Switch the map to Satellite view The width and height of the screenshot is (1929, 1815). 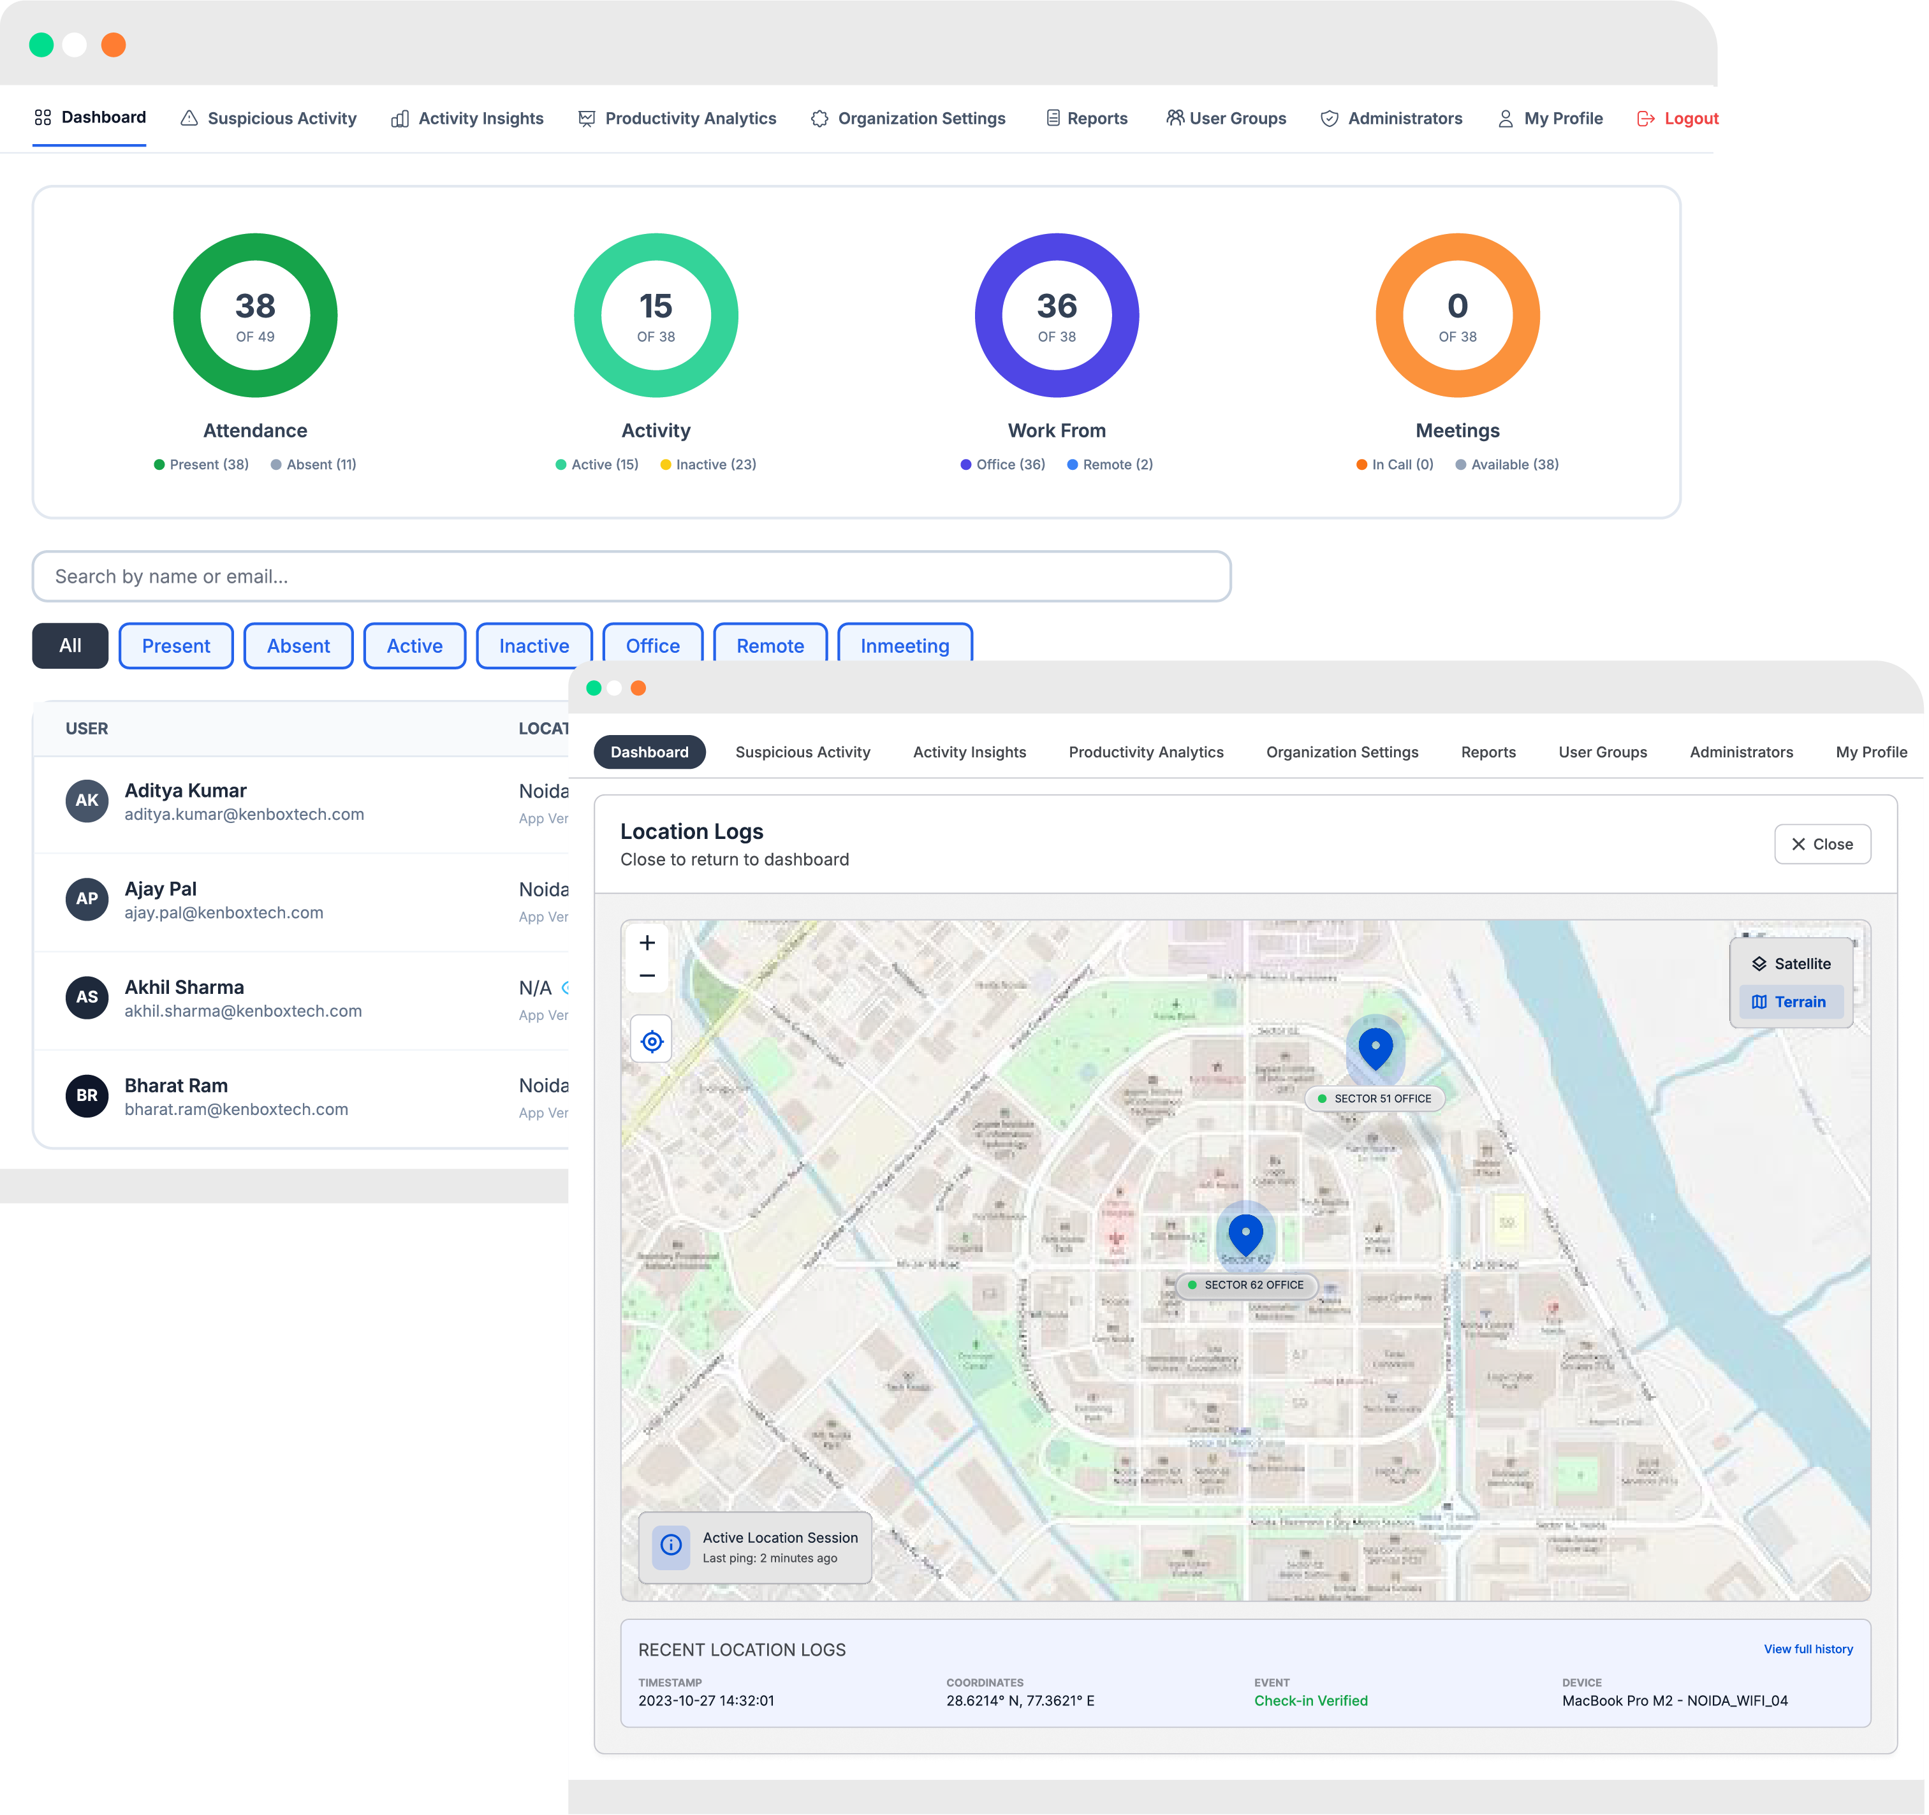click(1792, 965)
